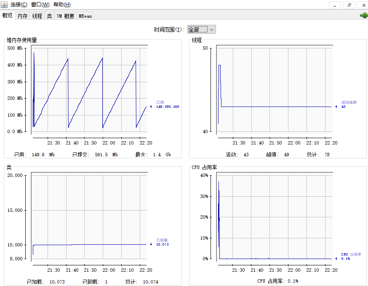
Task: Click the 堆内存使用量 panel title
Action: (x=21, y=40)
